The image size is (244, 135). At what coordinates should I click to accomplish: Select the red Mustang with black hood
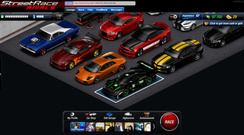pyautogui.click(x=145, y=40)
